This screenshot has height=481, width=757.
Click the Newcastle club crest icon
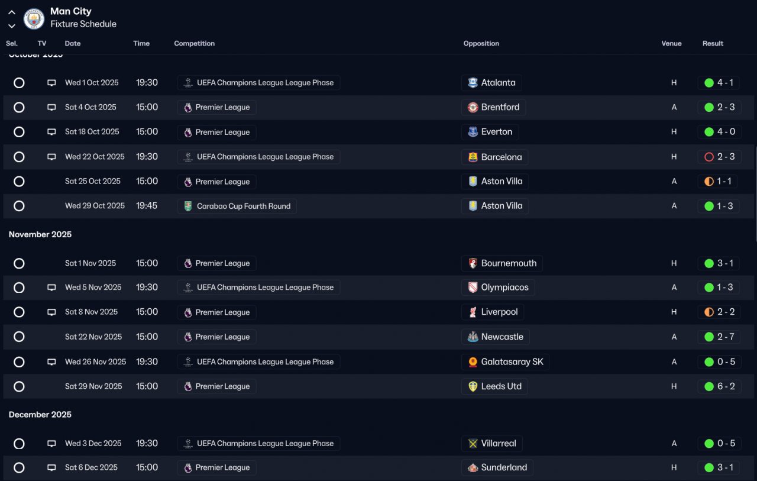click(x=473, y=337)
